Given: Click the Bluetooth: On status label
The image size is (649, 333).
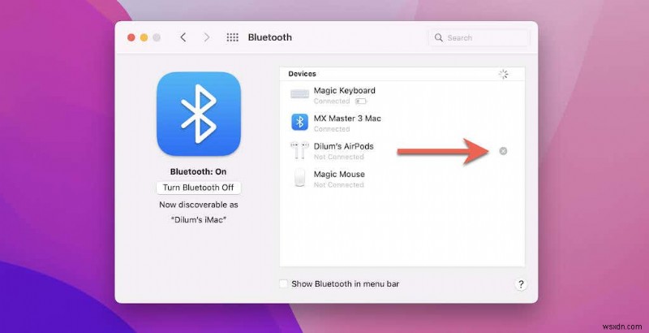Looking at the screenshot, I should (198, 171).
